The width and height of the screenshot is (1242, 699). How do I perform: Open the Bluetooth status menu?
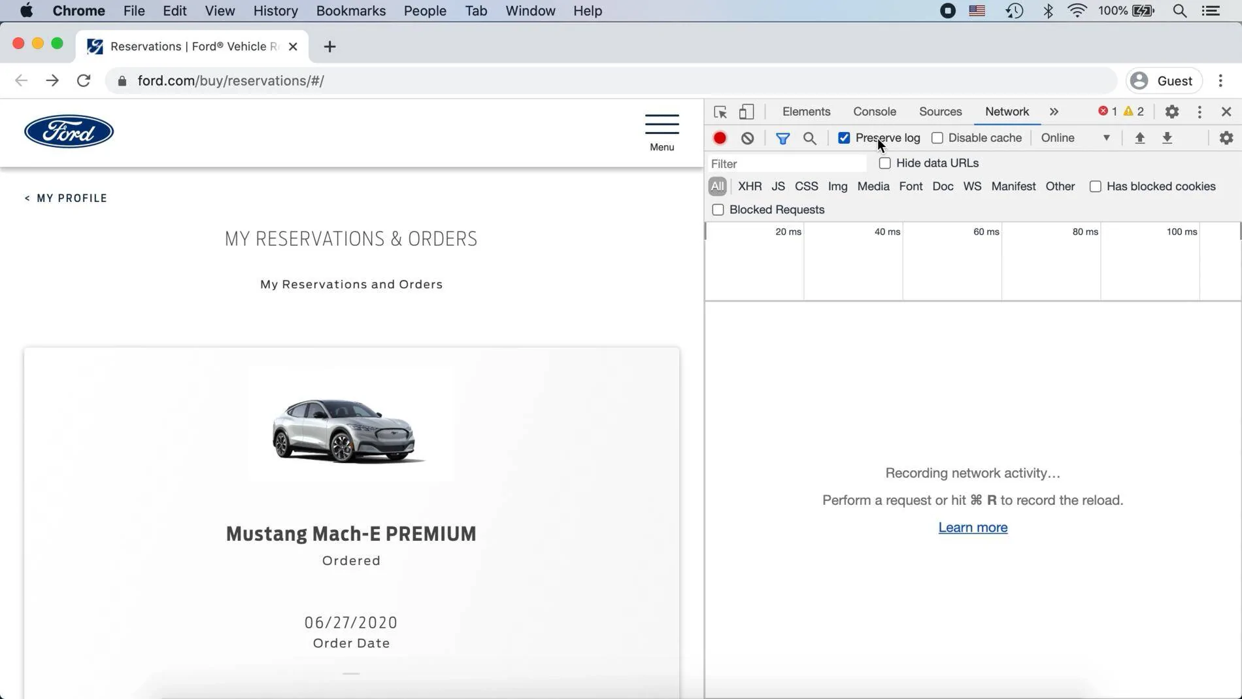[x=1048, y=11]
